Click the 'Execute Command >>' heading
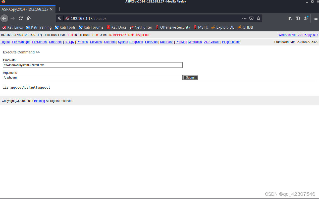 (x=21, y=52)
